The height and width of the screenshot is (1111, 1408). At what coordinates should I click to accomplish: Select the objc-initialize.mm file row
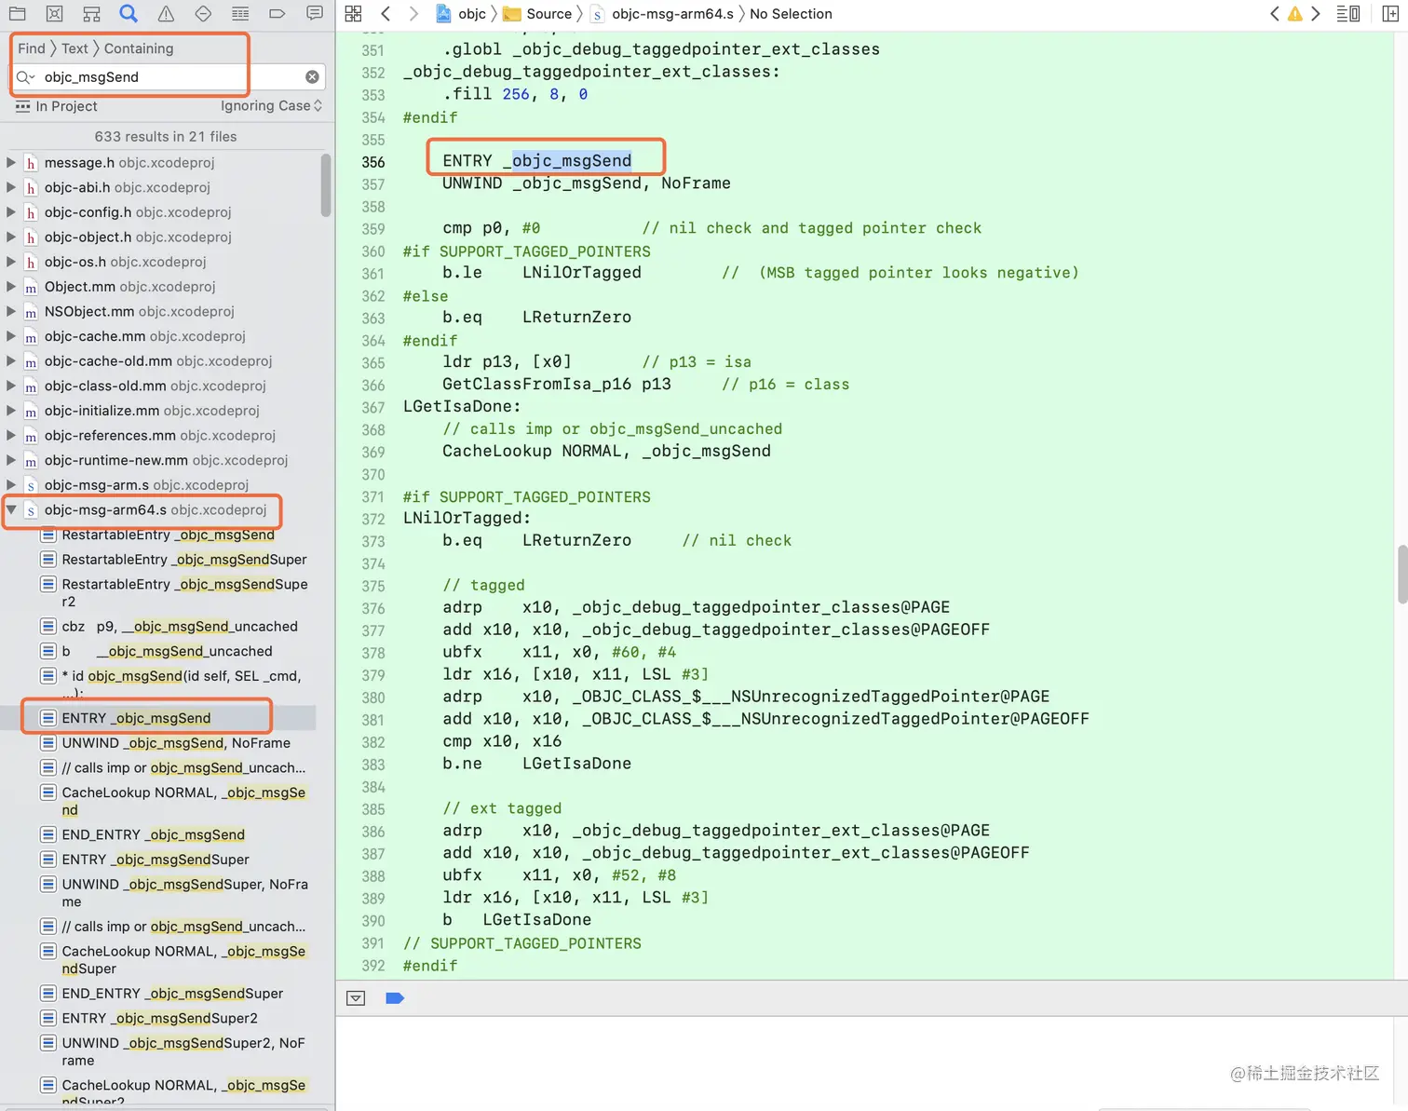pos(160,411)
